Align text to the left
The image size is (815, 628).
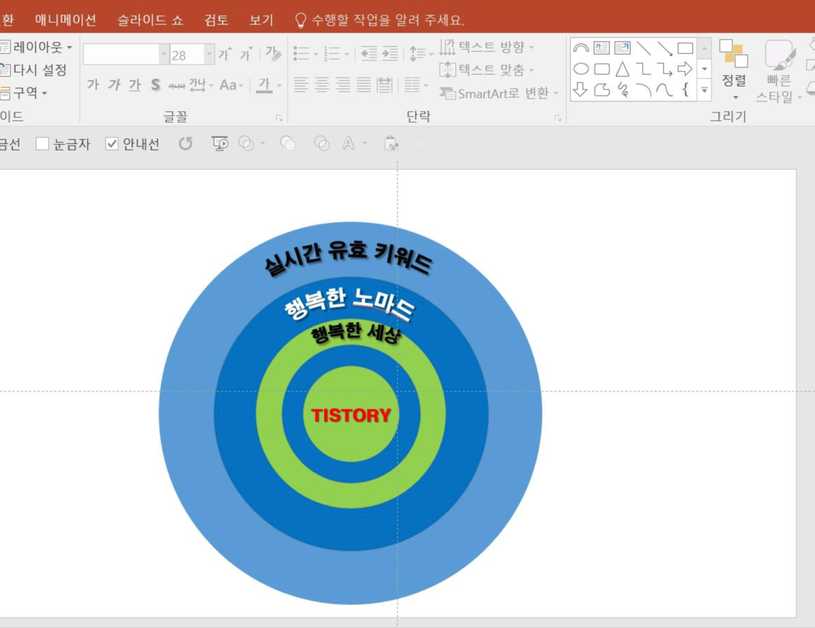[x=301, y=85]
